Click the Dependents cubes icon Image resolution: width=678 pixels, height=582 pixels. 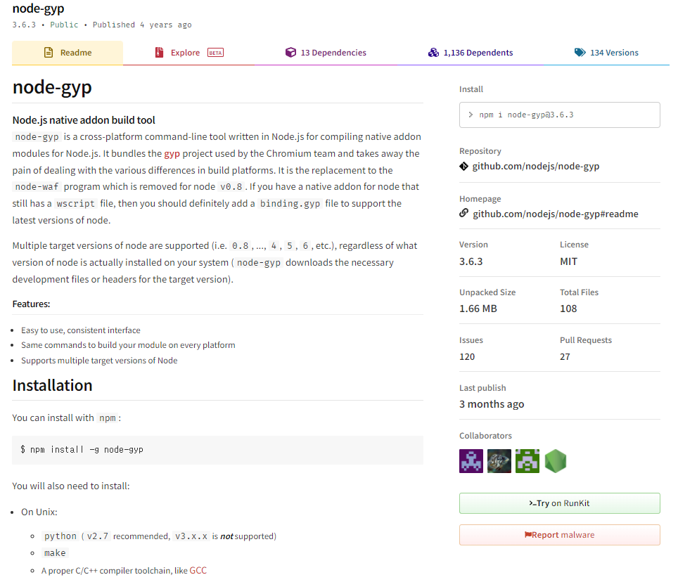tap(433, 53)
